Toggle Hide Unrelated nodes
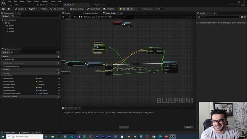Screen dimensions: 247x139 click(57, 9)
